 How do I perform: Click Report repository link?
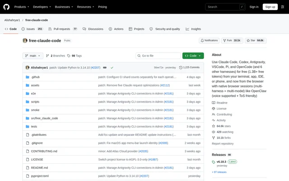click(x=223, y=144)
